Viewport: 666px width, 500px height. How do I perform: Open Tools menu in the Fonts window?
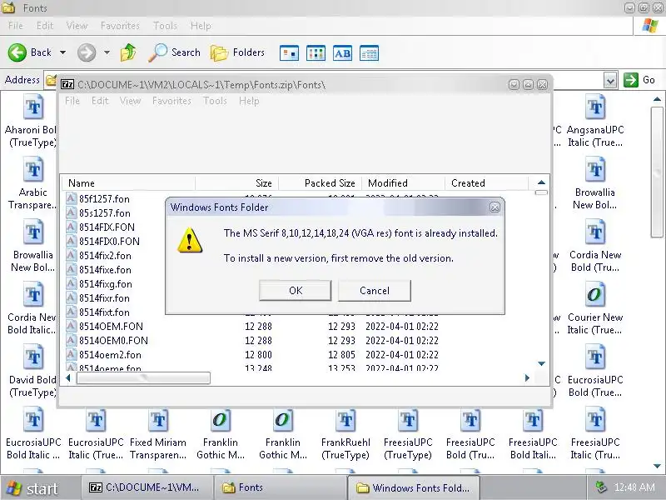165,26
